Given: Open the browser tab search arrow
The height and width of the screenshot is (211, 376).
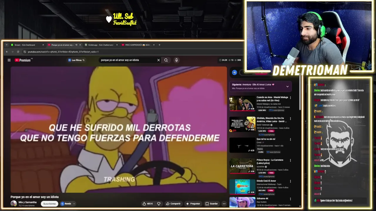Looking at the screenshot, I should pos(6,45).
